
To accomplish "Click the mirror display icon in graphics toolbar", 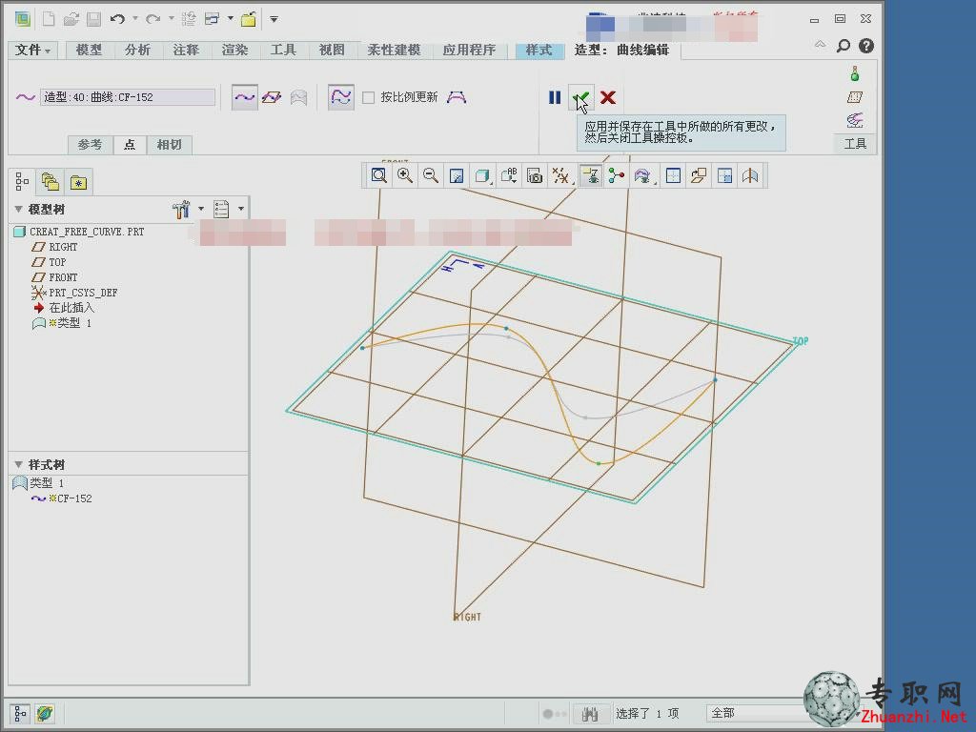I will 750,176.
